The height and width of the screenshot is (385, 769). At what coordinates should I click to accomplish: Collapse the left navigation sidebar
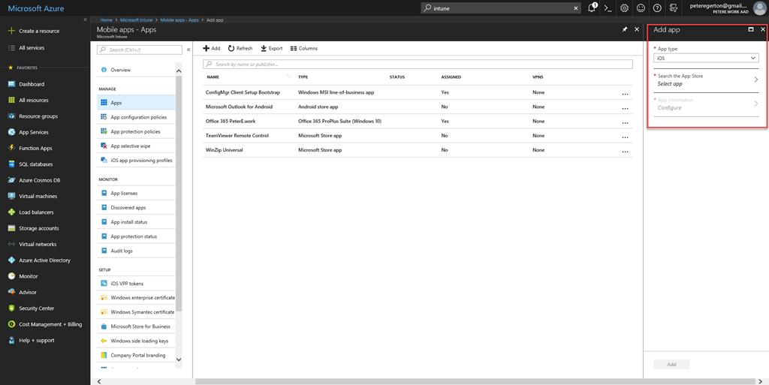tap(85, 20)
